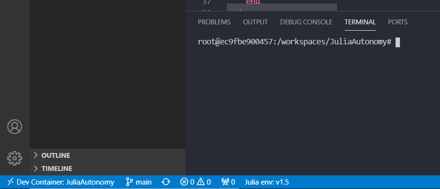Image resolution: width=440 pixels, height=189 pixels.
Task: Click the main git branch indicator
Action: click(x=139, y=182)
